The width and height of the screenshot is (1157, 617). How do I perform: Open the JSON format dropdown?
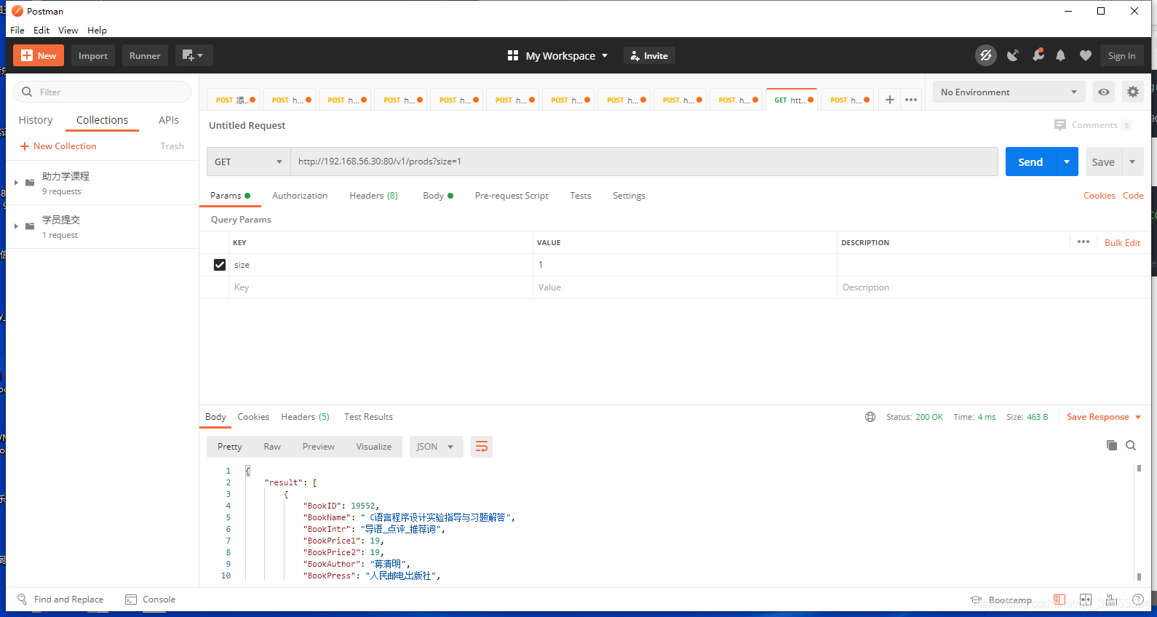(x=436, y=447)
